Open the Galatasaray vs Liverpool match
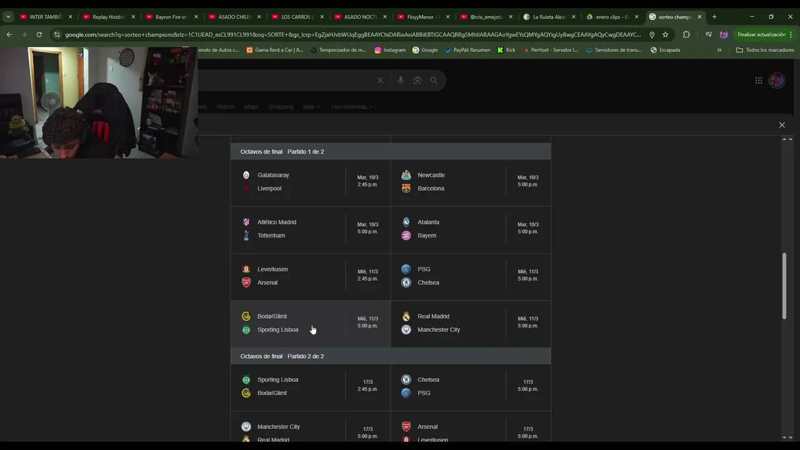800x450 pixels. coord(311,182)
